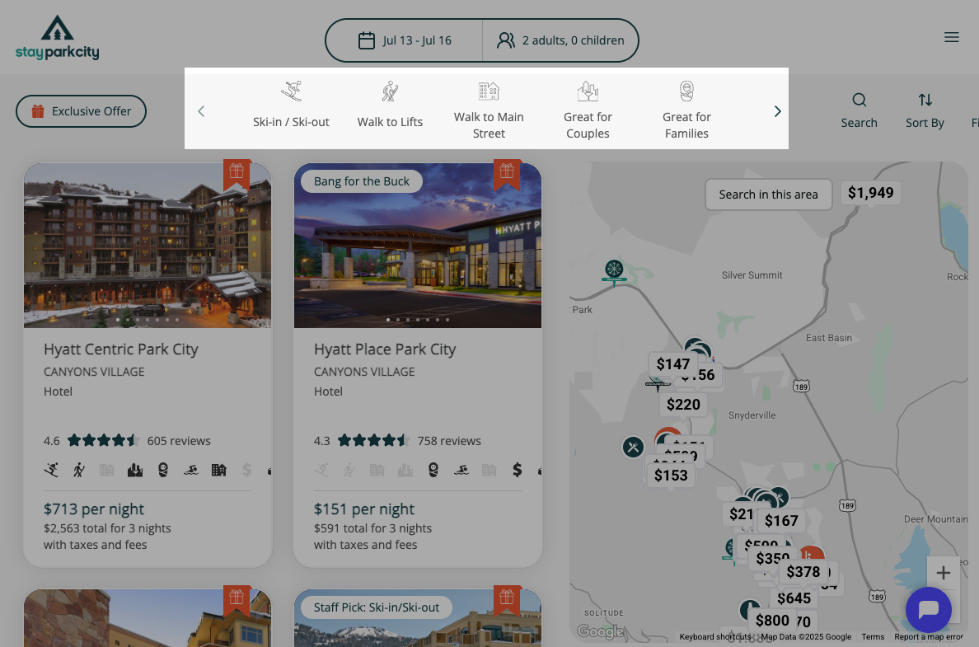Select the Jul 13 - Jul 16 date picker
The image size is (979, 647).
405,40
